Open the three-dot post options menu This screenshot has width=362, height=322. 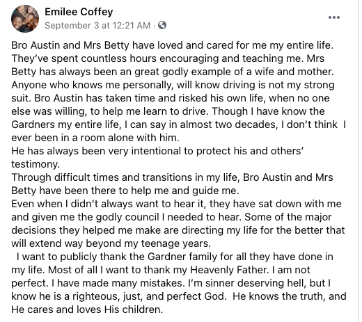(334, 17)
